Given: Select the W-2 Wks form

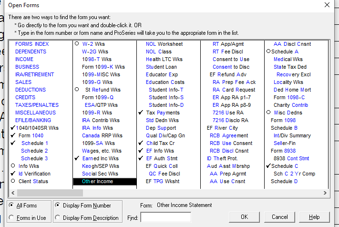Looking at the screenshot, I should [95, 44].
